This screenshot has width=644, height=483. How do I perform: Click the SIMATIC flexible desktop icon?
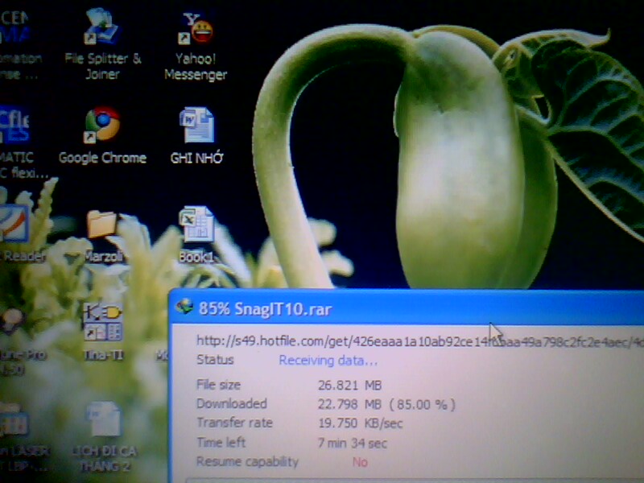[14, 127]
